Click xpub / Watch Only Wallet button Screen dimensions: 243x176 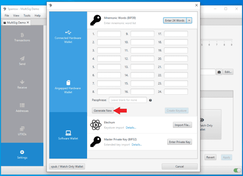(x=67, y=167)
